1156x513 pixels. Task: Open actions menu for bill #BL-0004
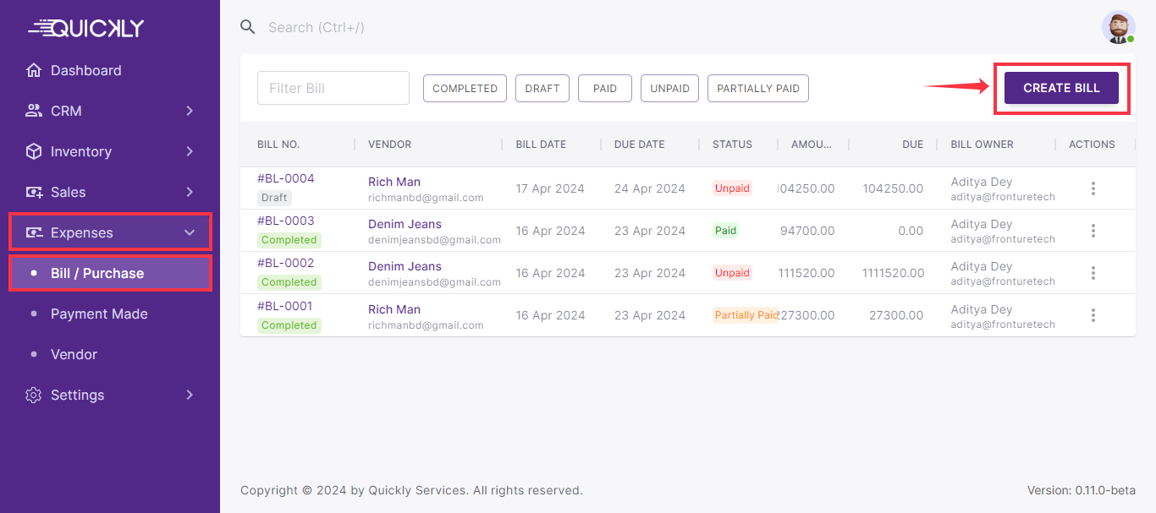coord(1093,188)
